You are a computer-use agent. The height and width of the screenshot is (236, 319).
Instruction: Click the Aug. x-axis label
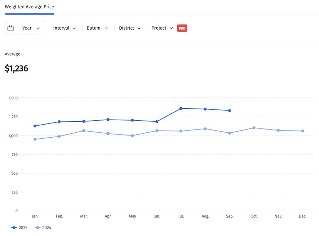[205, 216]
